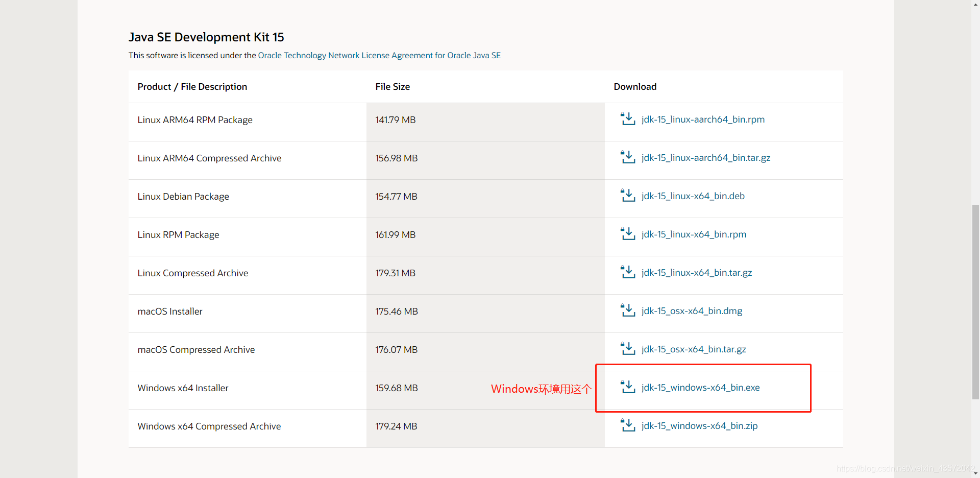Download jdk-15_osx-x64_bin.dmg link
The image size is (980, 478).
pyautogui.click(x=692, y=311)
